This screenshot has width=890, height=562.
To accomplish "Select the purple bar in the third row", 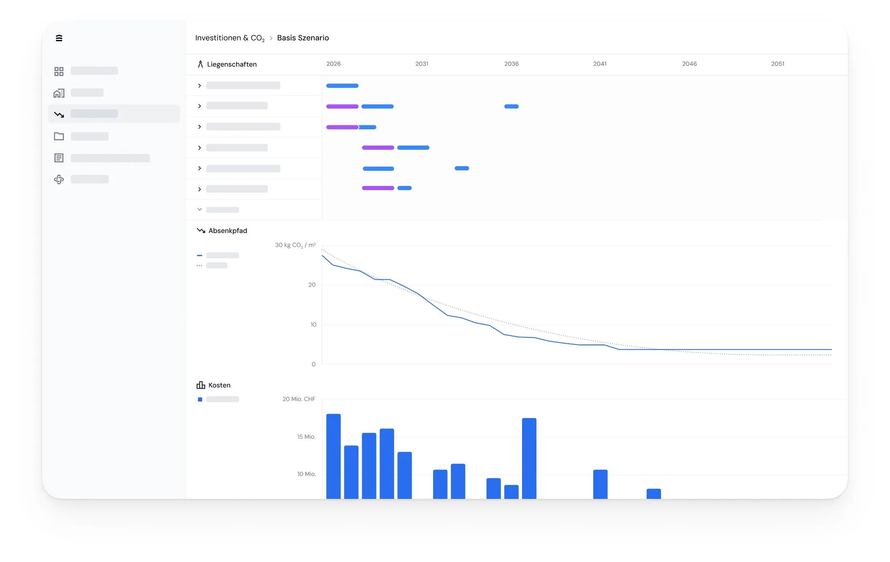I will click(x=342, y=127).
